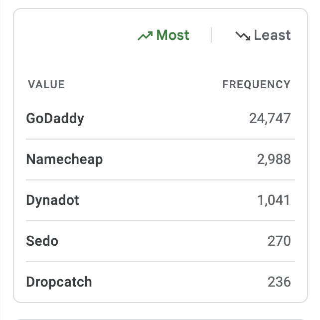Select the Namecheap value entry

[x=64, y=159]
